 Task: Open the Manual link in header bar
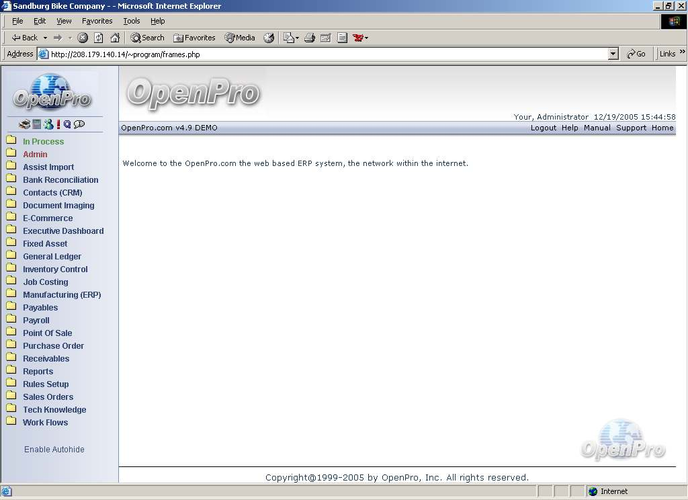click(597, 128)
